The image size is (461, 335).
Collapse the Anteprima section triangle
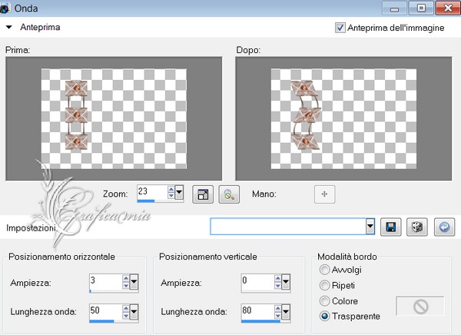coord(9,27)
